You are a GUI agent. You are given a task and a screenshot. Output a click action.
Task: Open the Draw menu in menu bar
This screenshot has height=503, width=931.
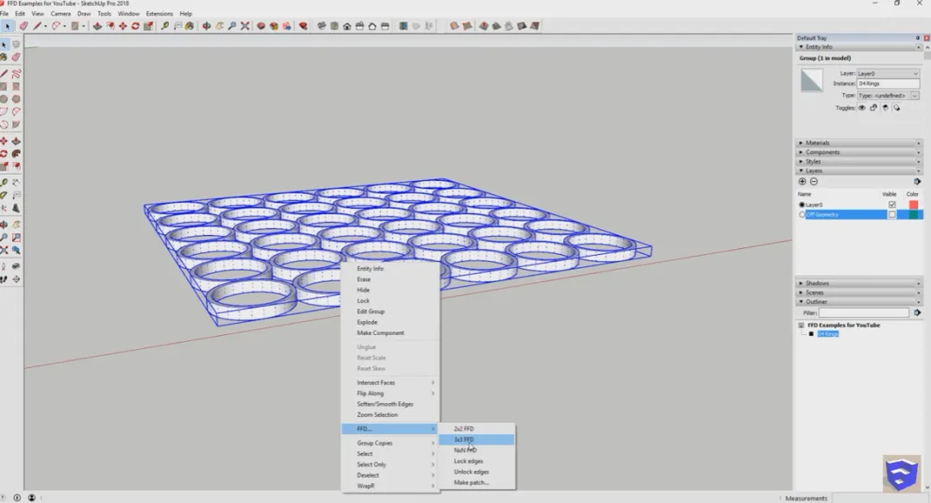[84, 14]
